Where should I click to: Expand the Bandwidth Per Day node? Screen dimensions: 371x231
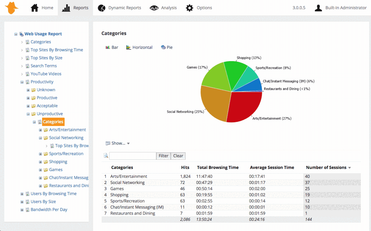click(22, 210)
